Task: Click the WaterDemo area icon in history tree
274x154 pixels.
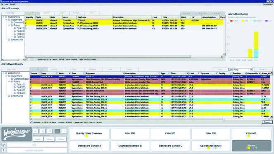Action: (6, 73)
